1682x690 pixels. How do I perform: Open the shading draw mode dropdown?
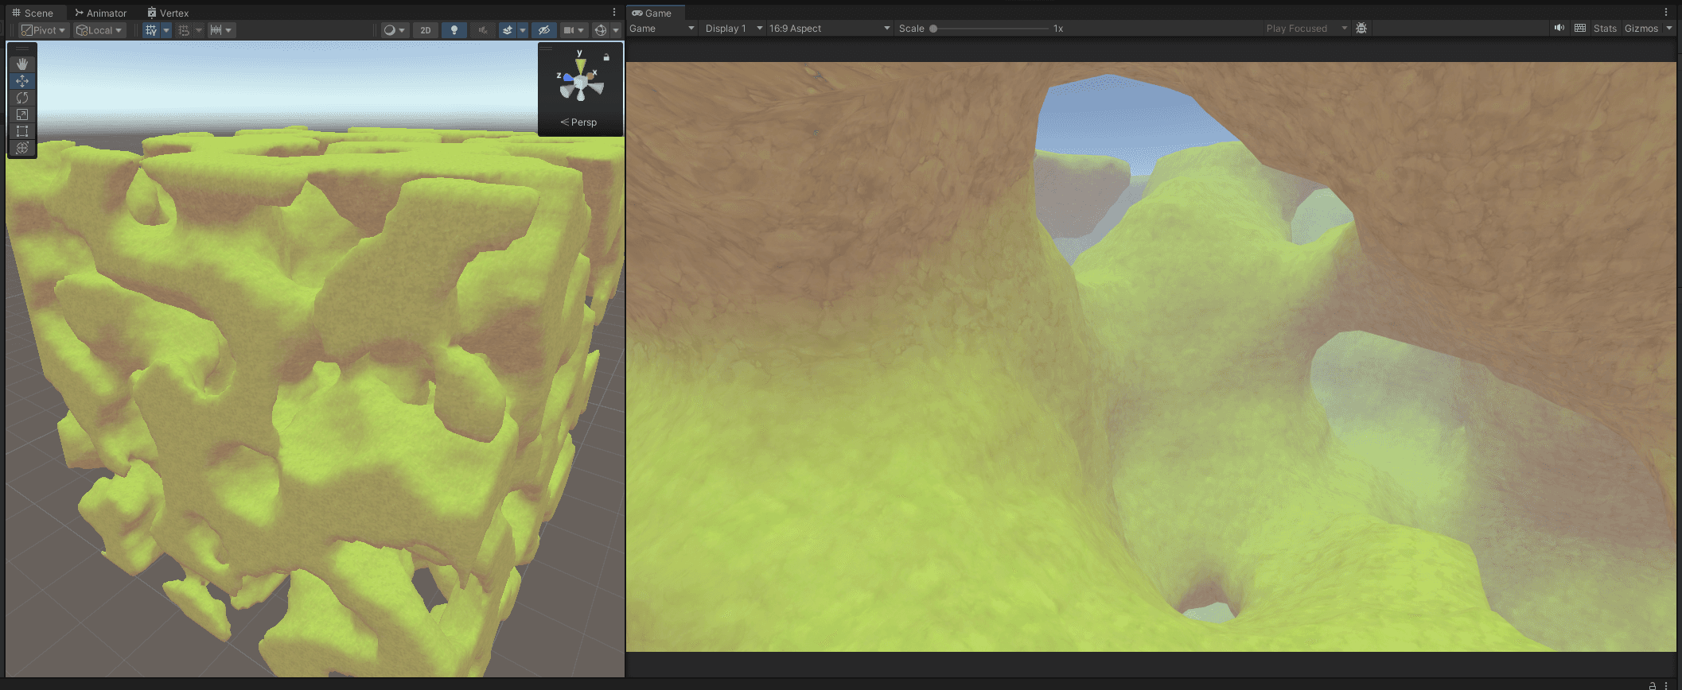click(394, 30)
